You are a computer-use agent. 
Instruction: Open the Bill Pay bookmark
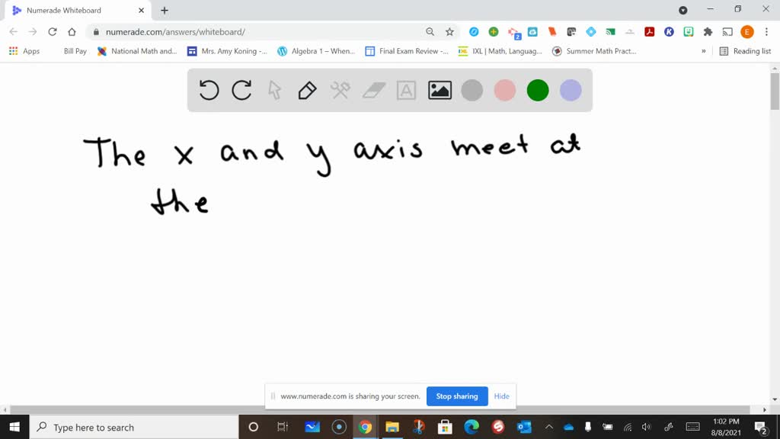pos(75,51)
